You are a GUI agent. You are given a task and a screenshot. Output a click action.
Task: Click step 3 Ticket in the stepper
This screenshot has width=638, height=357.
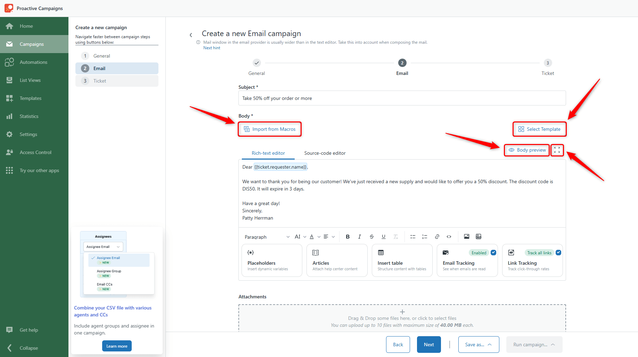tap(548, 63)
